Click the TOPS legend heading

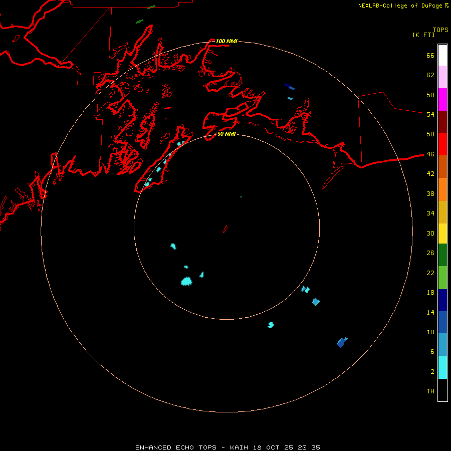coord(440,30)
